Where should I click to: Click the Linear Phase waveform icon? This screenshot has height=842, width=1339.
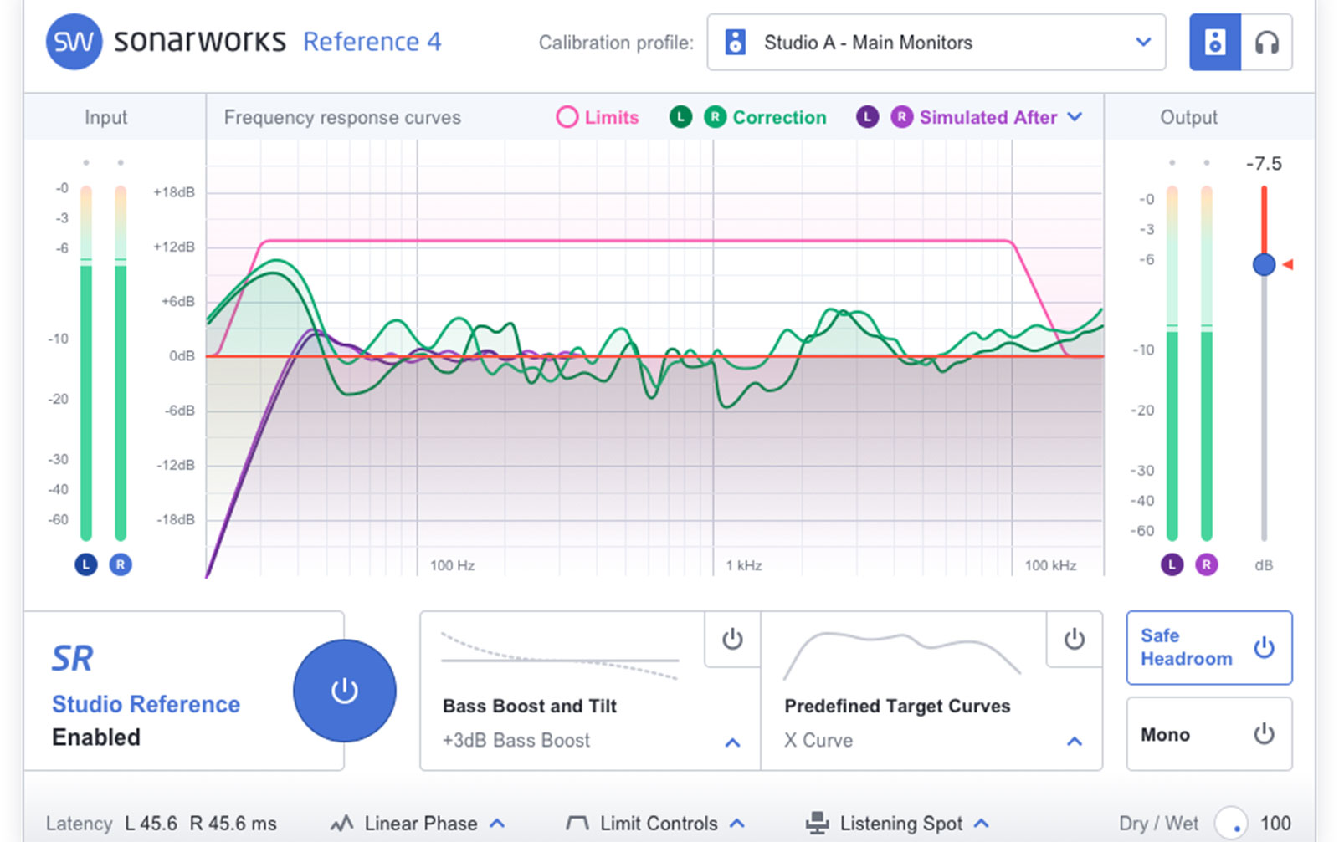pos(341,824)
